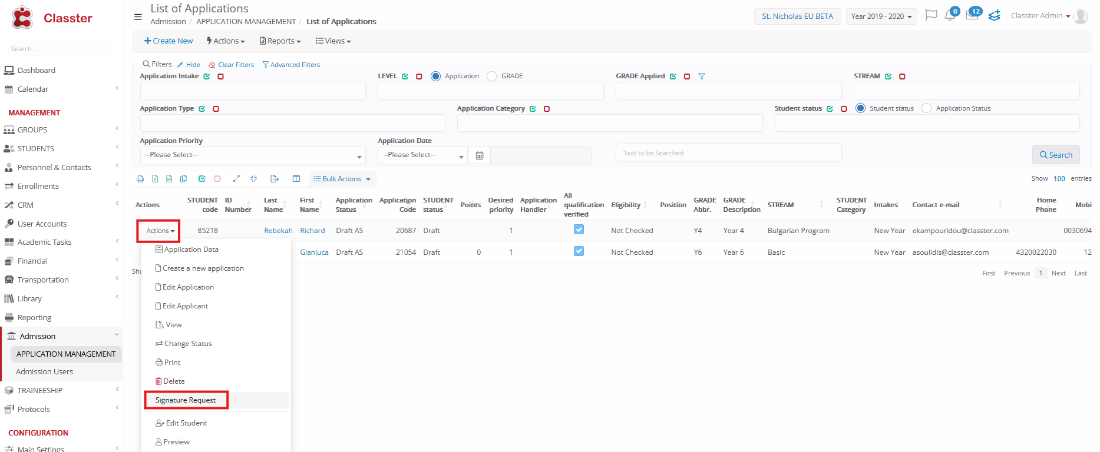This screenshot has width=1100, height=452.
Task: Click the expand arrows icon above the table
Action: (236, 179)
